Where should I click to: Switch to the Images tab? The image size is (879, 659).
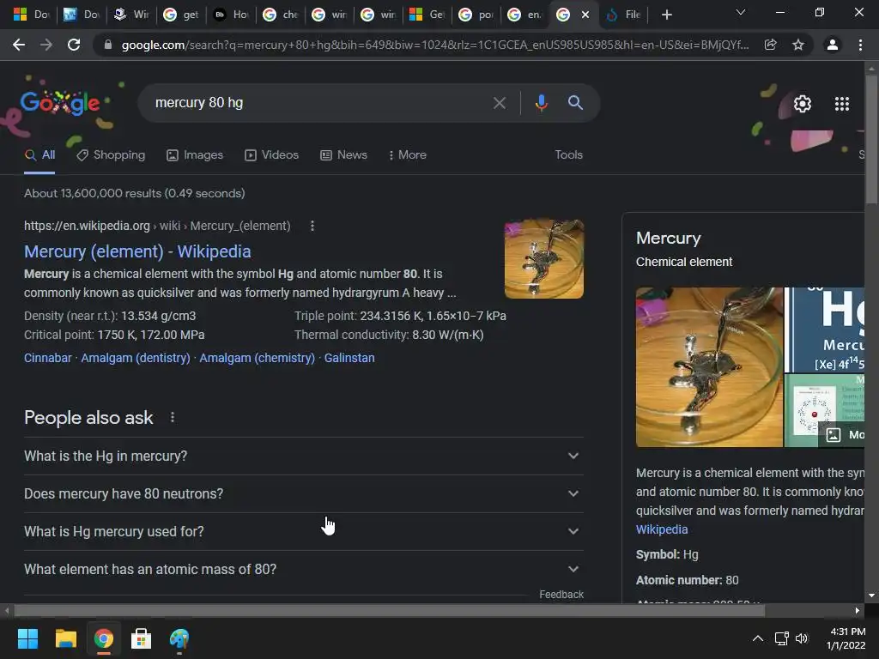[195, 154]
